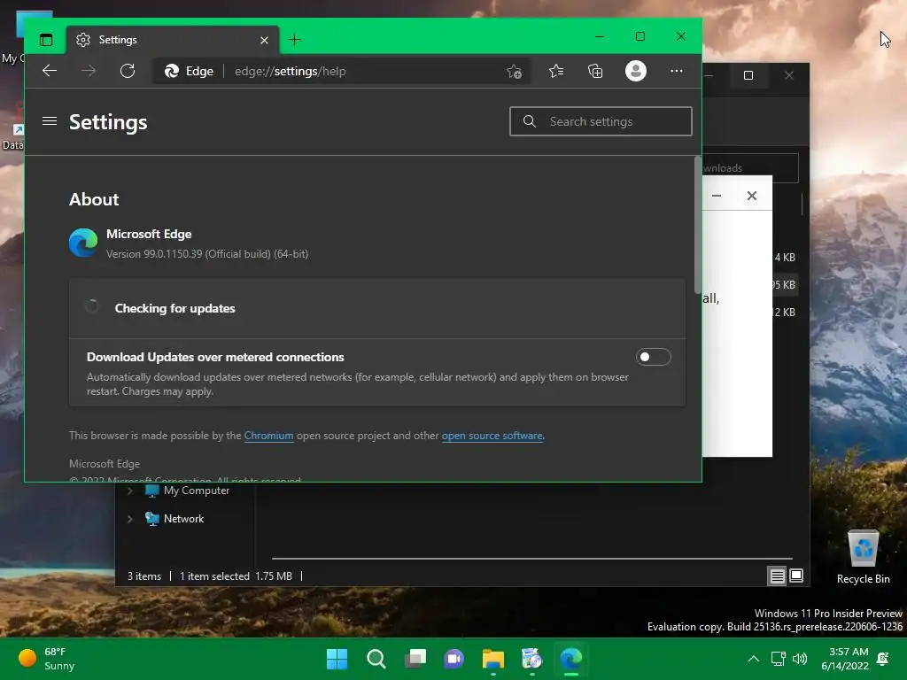Add this page to favorites
Image resolution: width=907 pixels, height=680 pixels.
point(514,71)
